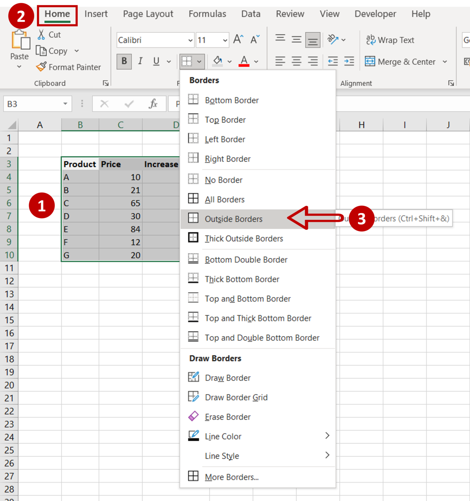Choose No Border option
This screenshot has width=470, height=501.
258,180
